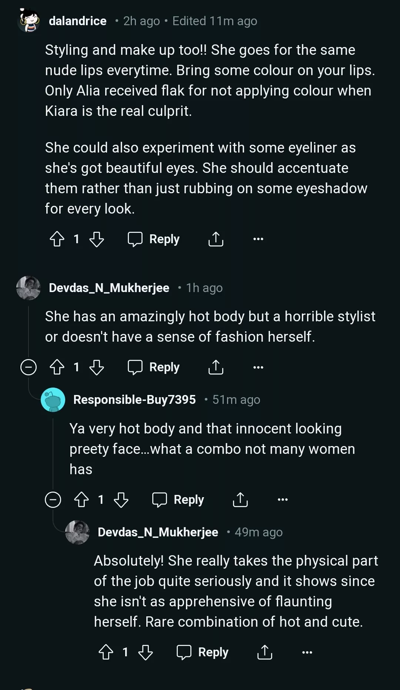400x690 pixels.
Task: Share dalandrice's comment
Action: coord(216,239)
